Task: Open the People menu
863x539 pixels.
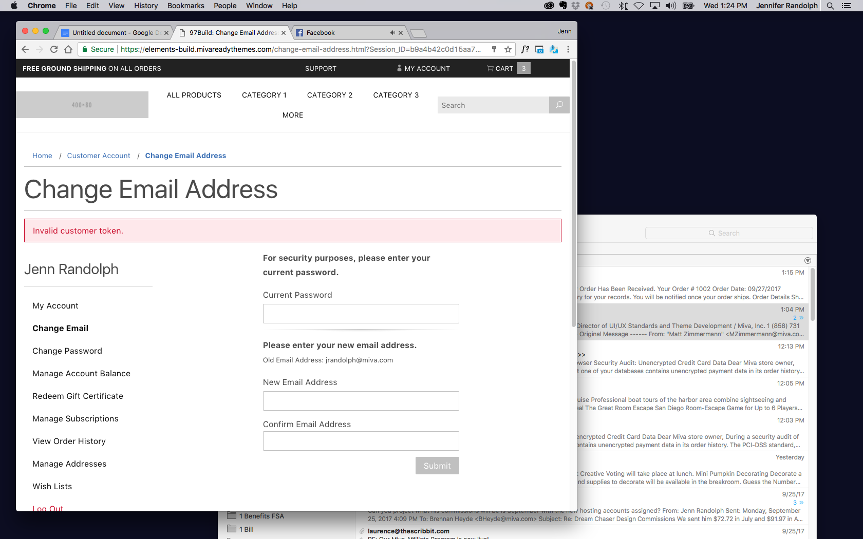Action: click(x=225, y=6)
